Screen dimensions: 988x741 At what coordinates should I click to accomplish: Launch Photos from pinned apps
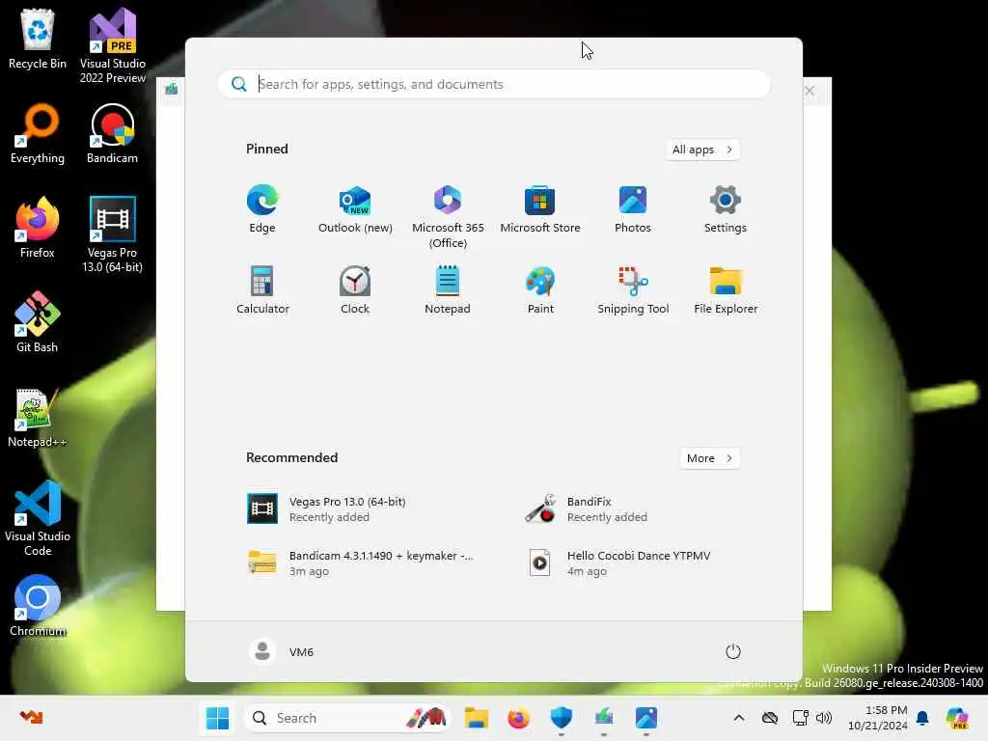tap(633, 209)
